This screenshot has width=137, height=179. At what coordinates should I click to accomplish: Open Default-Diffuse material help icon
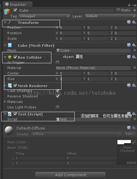pos(128,128)
